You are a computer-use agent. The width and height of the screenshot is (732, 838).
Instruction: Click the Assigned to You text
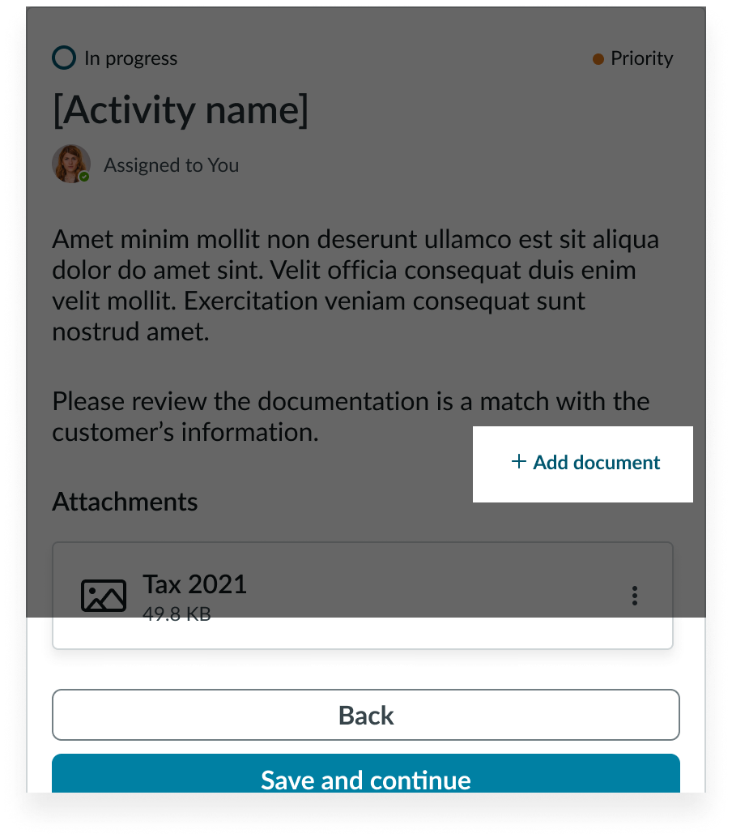(172, 165)
